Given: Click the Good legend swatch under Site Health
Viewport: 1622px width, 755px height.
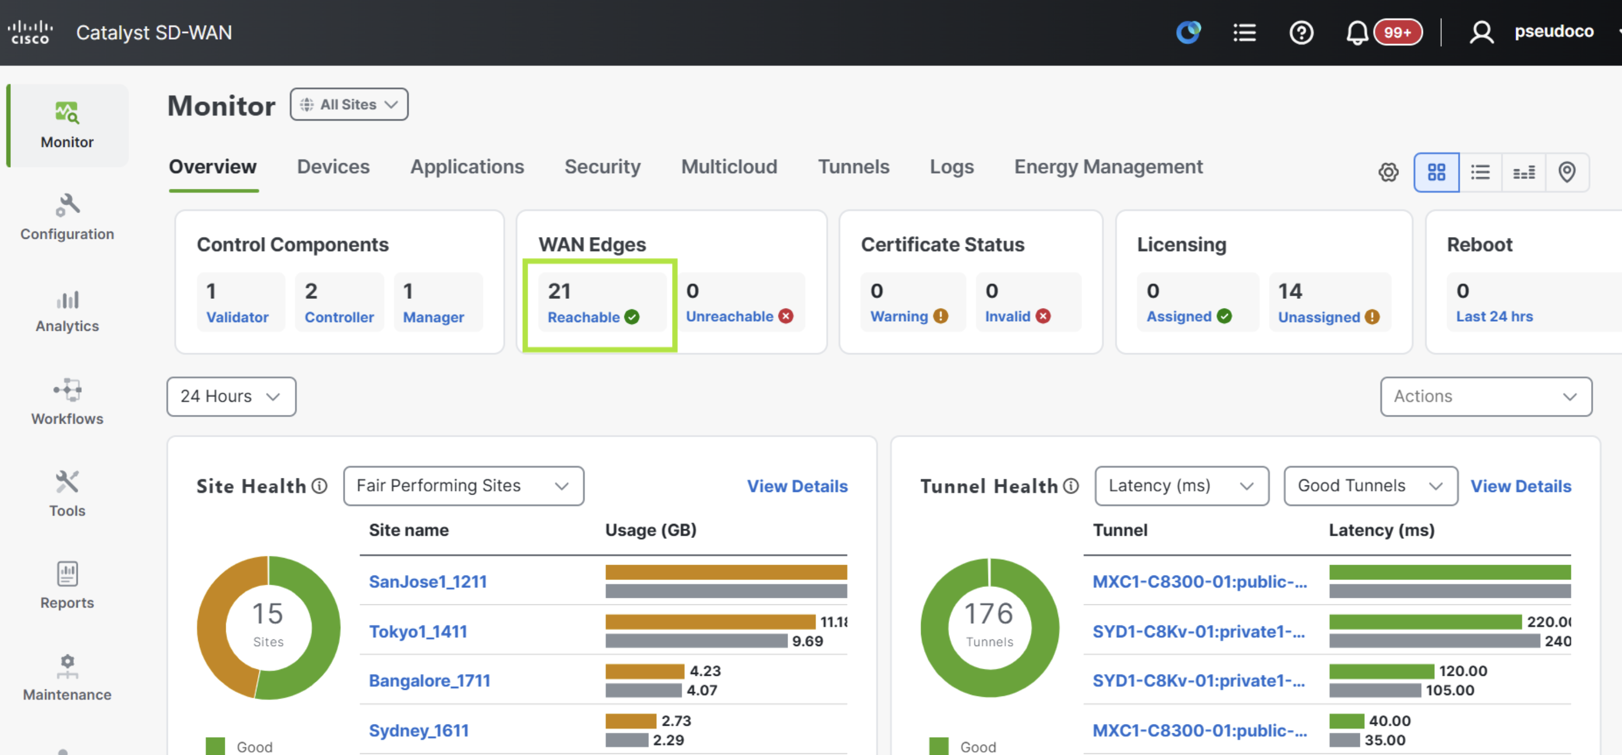Looking at the screenshot, I should 216,746.
